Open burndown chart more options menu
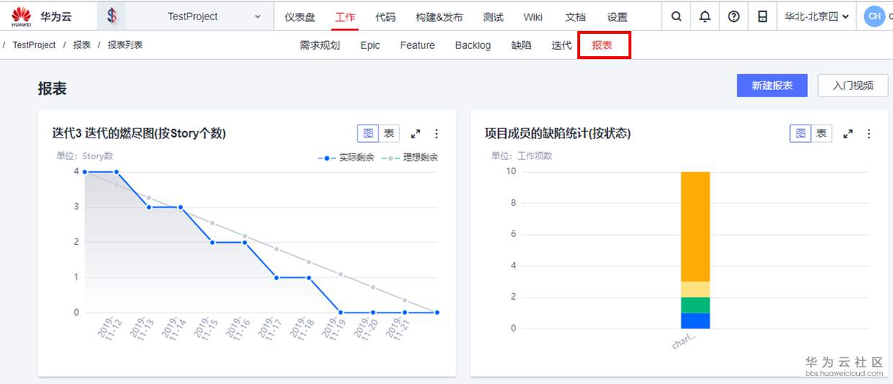 click(436, 134)
